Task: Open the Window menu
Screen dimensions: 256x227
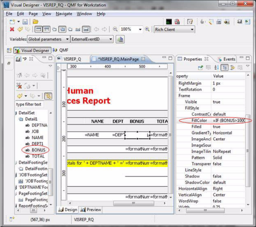Action: [84, 14]
